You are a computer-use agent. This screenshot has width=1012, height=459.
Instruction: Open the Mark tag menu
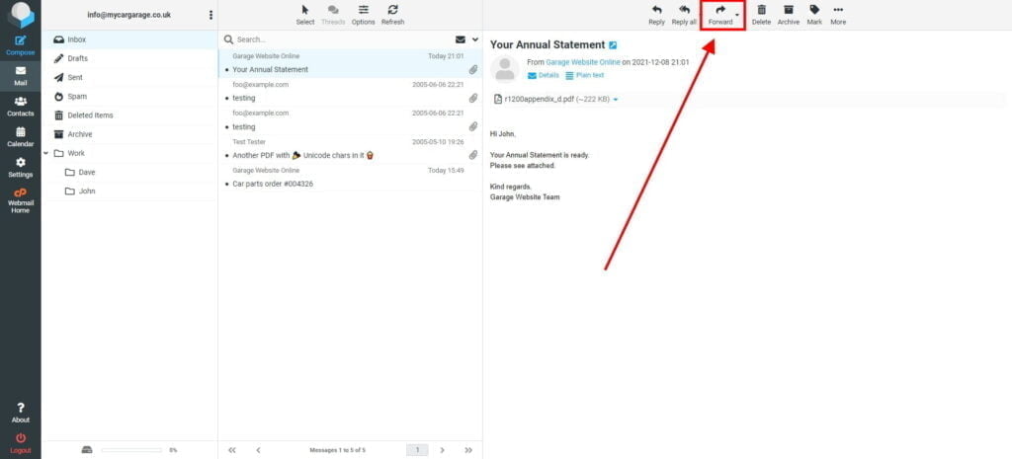tap(814, 15)
